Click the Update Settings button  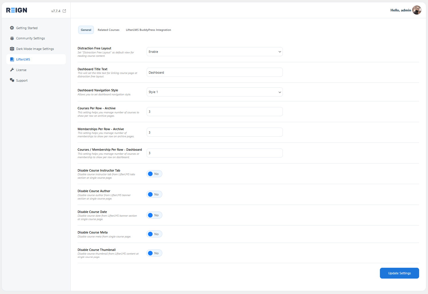[399, 273]
